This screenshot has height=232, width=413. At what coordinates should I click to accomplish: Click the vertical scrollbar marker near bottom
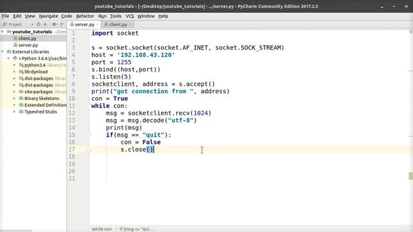pos(410,176)
